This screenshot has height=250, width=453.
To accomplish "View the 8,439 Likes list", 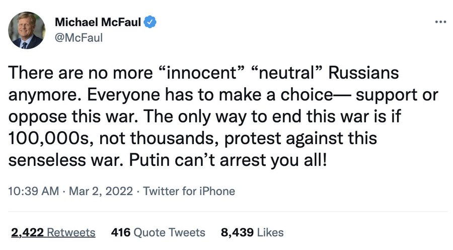I will click(252, 232).
